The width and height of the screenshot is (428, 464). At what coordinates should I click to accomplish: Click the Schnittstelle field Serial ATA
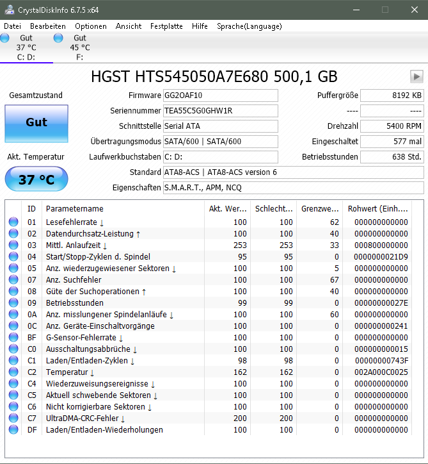pyautogui.click(x=220, y=126)
